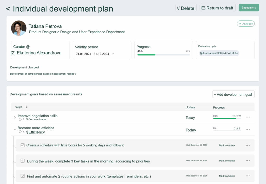Check the complete 3 key tasks checkbox
The image size is (266, 184).
click(x=23, y=160)
